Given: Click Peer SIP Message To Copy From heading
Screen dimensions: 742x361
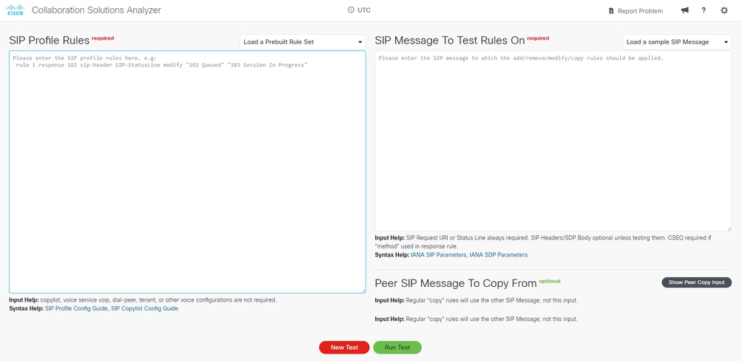Looking at the screenshot, I should 456,283.
